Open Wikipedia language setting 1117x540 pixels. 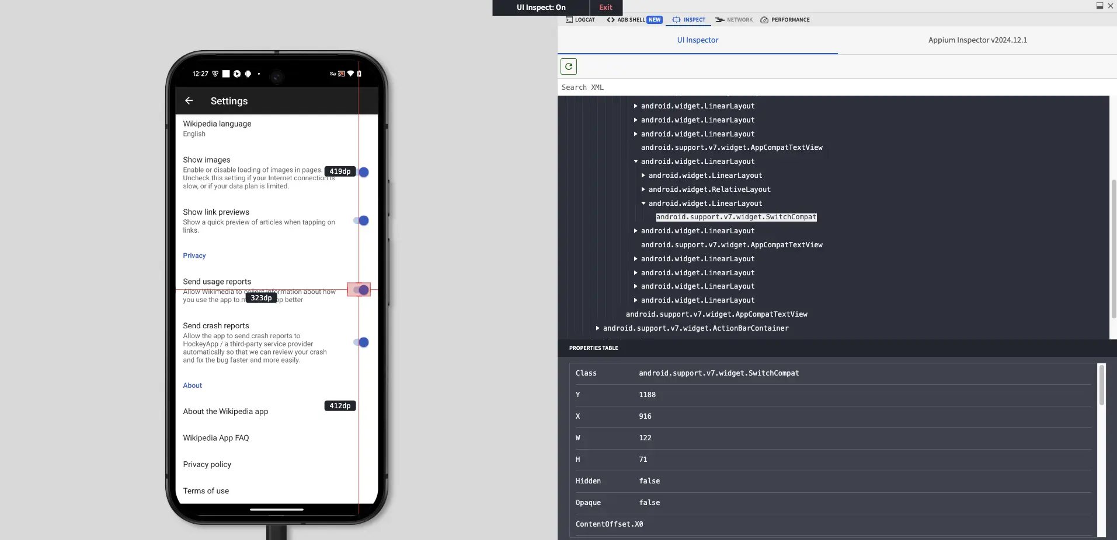click(x=277, y=128)
